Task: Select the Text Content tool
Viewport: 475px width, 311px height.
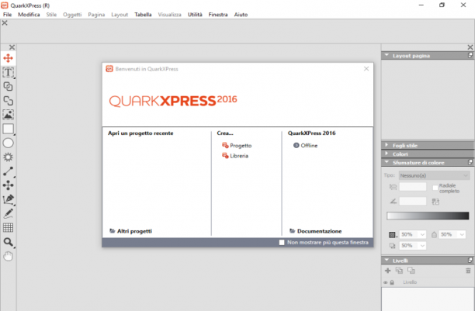Action: (x=9, y=72)
